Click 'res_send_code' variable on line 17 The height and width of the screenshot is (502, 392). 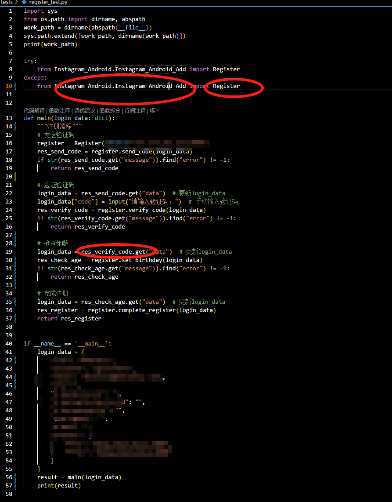[59, 151]
